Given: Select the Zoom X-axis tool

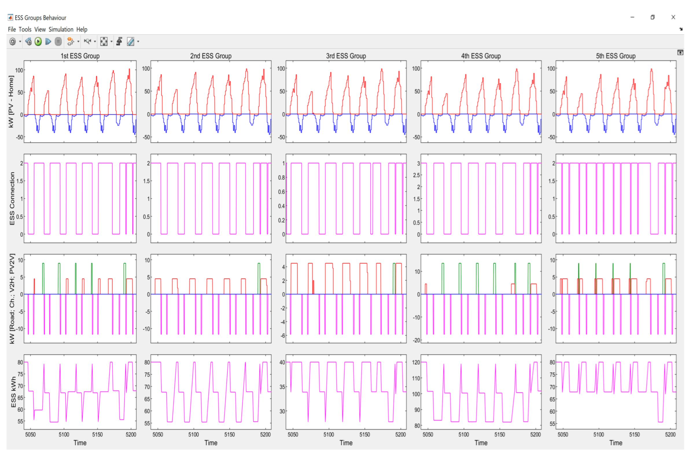Looking at the screenshot, I should point(87,41).
